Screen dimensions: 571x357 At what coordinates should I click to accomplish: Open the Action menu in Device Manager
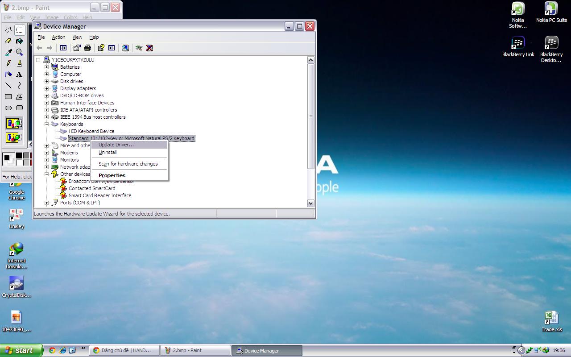[x=58, y=37]
